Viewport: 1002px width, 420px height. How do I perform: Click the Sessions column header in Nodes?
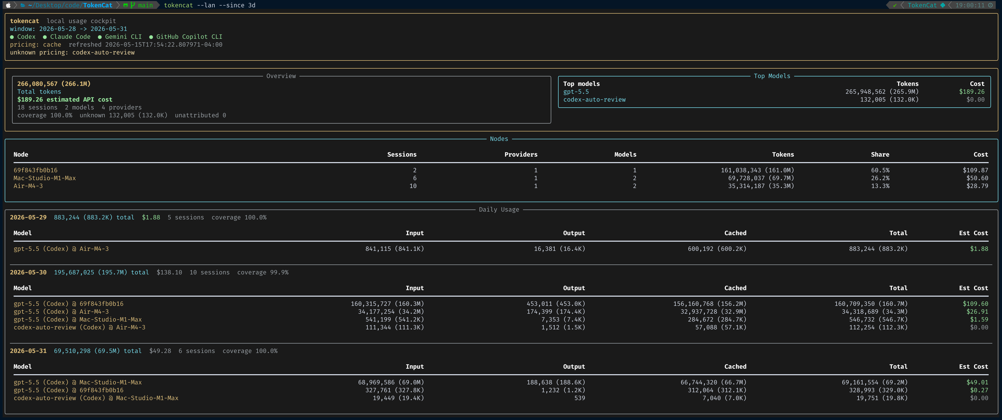pyautogui.click(x=402, y=154)
